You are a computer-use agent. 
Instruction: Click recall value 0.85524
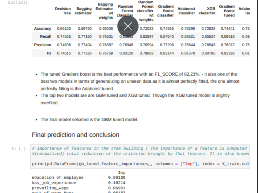208,37
